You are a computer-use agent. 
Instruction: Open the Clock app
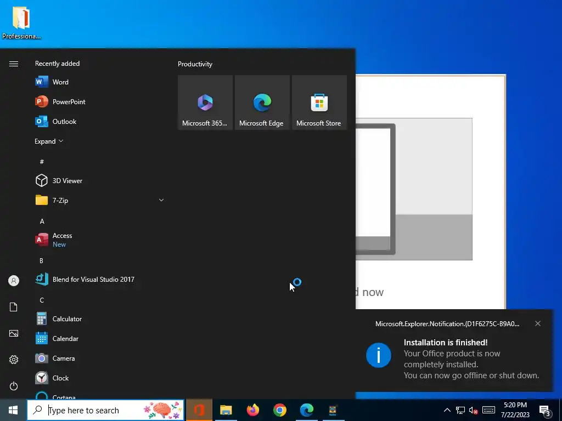click(x=100, y=378)
